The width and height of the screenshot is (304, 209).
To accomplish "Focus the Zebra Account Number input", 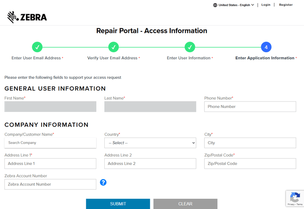I will pyautogui.click(x=50, y=184).
